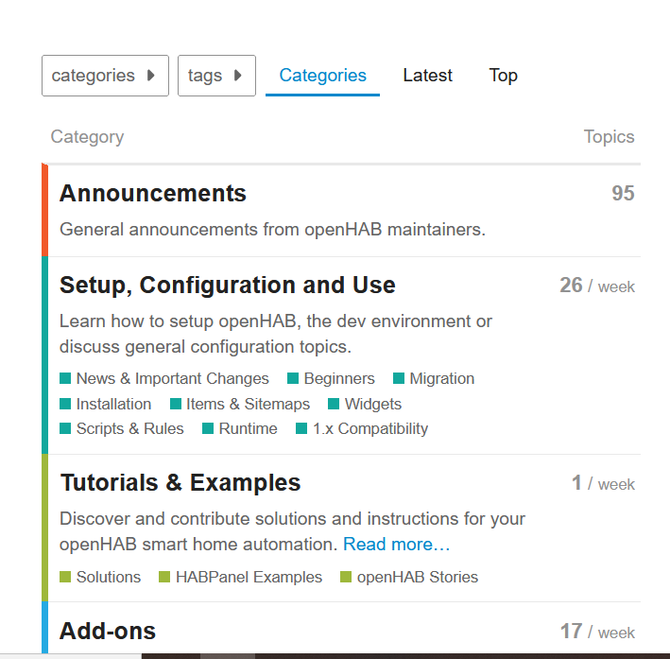
Task: Select the Categories tab
Action: tap(322, 76)
